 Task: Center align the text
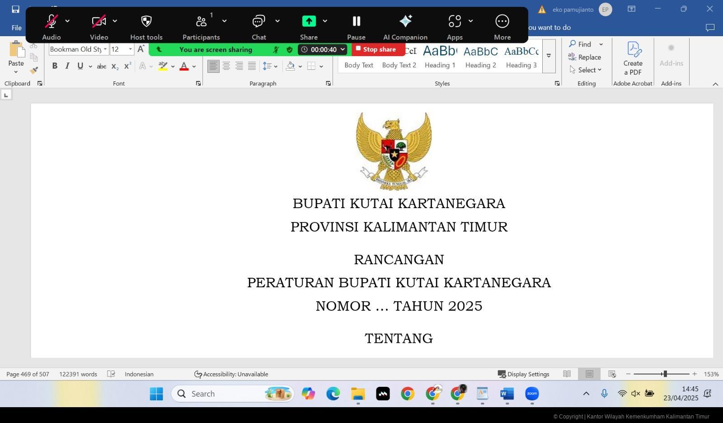[x=226, y=66]
